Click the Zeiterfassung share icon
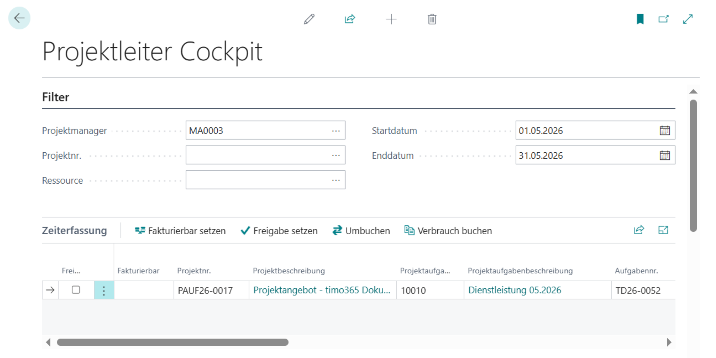The image size is (716, 358). pos(639,230)
